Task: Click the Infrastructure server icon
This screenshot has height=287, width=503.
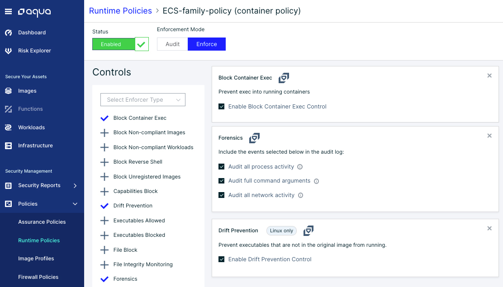Action: point(8,146)
